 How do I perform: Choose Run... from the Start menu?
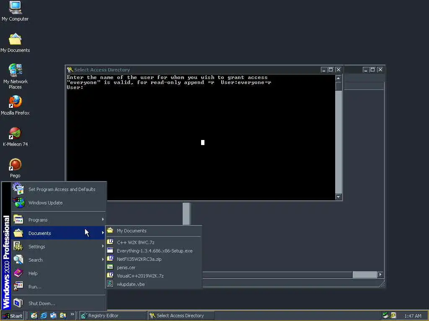point(59,287)
